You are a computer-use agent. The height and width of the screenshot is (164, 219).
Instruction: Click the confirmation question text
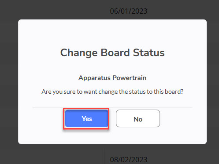pyautogui.click(x=112, y=92)
